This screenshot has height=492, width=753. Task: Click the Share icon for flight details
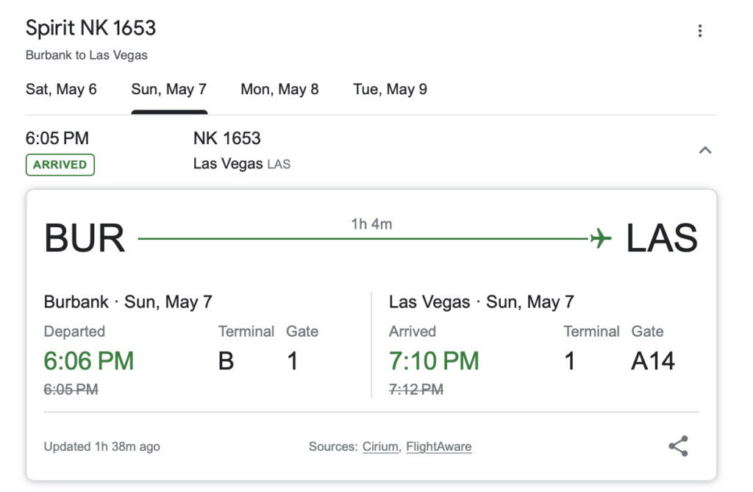pos(678,445)
